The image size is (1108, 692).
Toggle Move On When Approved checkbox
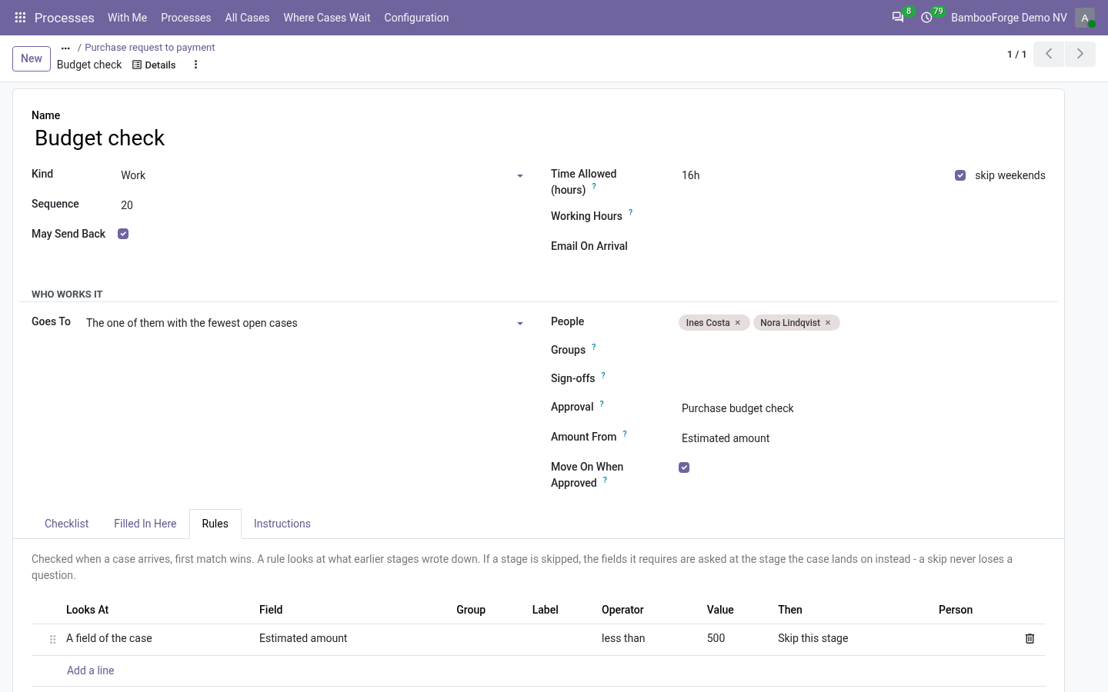[684, 467]
